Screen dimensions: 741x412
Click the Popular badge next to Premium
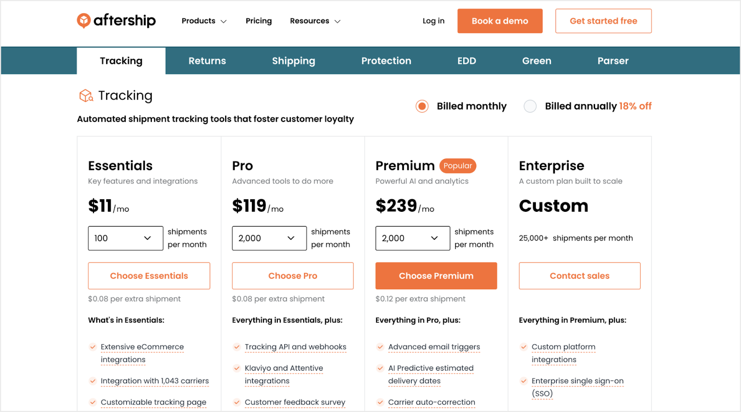[458, 165]
